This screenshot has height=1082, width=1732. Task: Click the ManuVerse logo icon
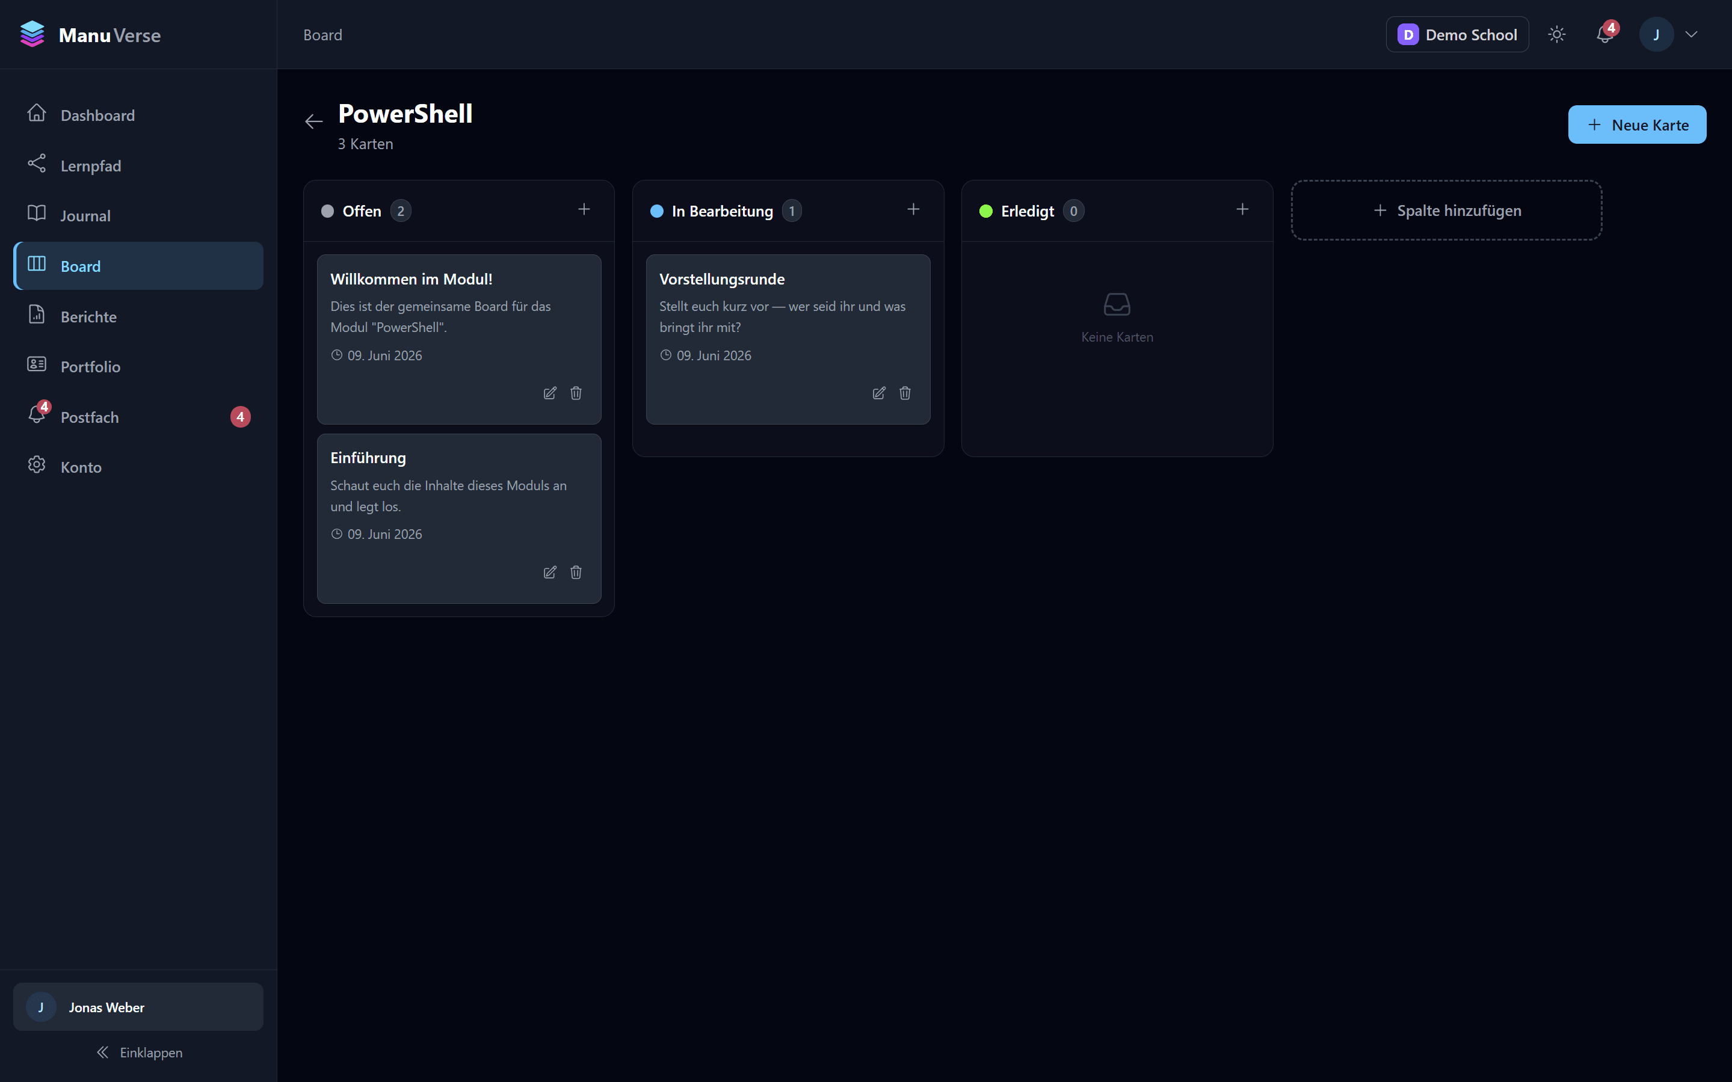(32, 34)
